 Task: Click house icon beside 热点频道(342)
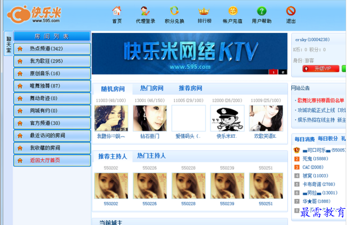[20, 49]
